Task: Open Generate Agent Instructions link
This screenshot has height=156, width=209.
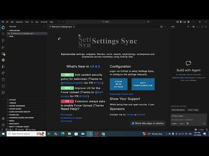Action: (x=183, y=78)
